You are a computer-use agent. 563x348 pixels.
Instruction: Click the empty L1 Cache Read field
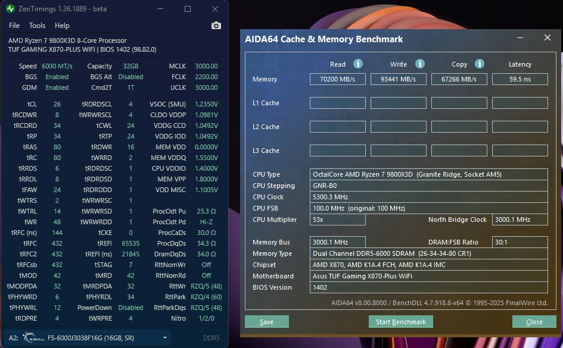[x=338, y=103]
